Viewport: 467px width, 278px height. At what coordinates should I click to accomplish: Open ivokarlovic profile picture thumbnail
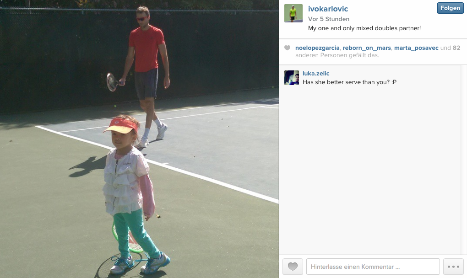coord(293,13)
